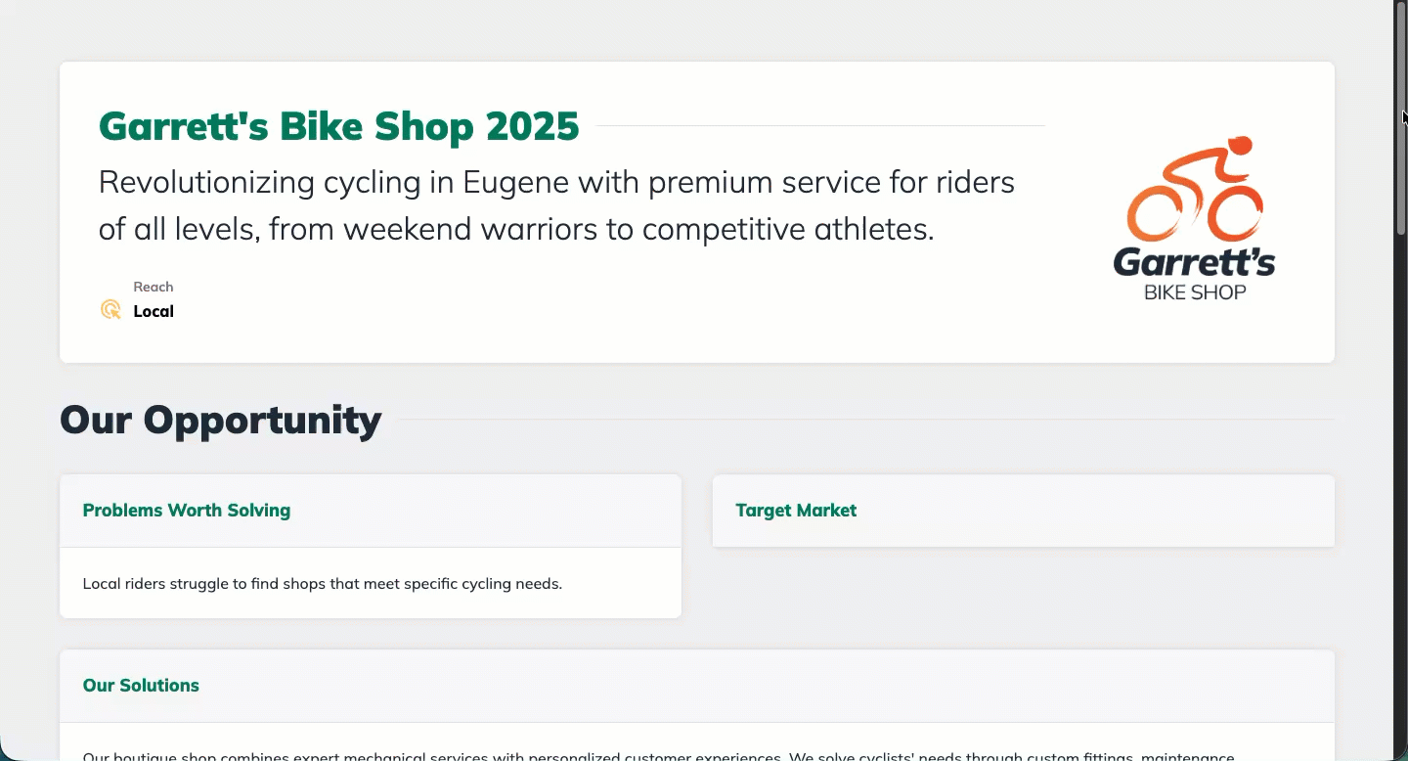
Task: Click the vertical scrollbar thumb
Action: [x=1400, y=117]
